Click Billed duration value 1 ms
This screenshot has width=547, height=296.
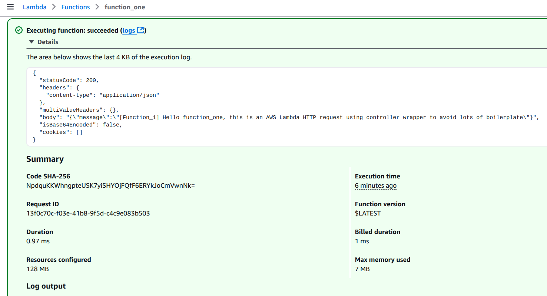pyautogui.click(x=362, y=241)
